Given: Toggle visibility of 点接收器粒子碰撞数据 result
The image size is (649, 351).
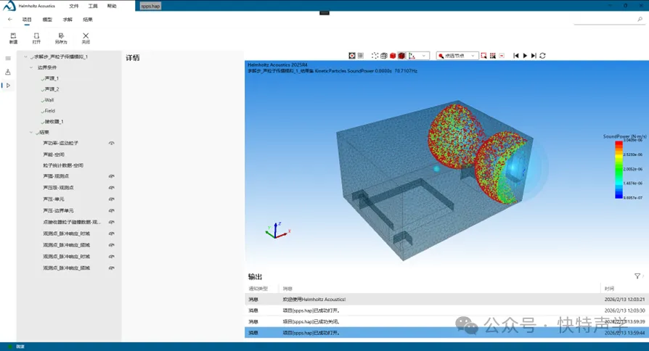Looking at the screenshot, I should (111, 222).
